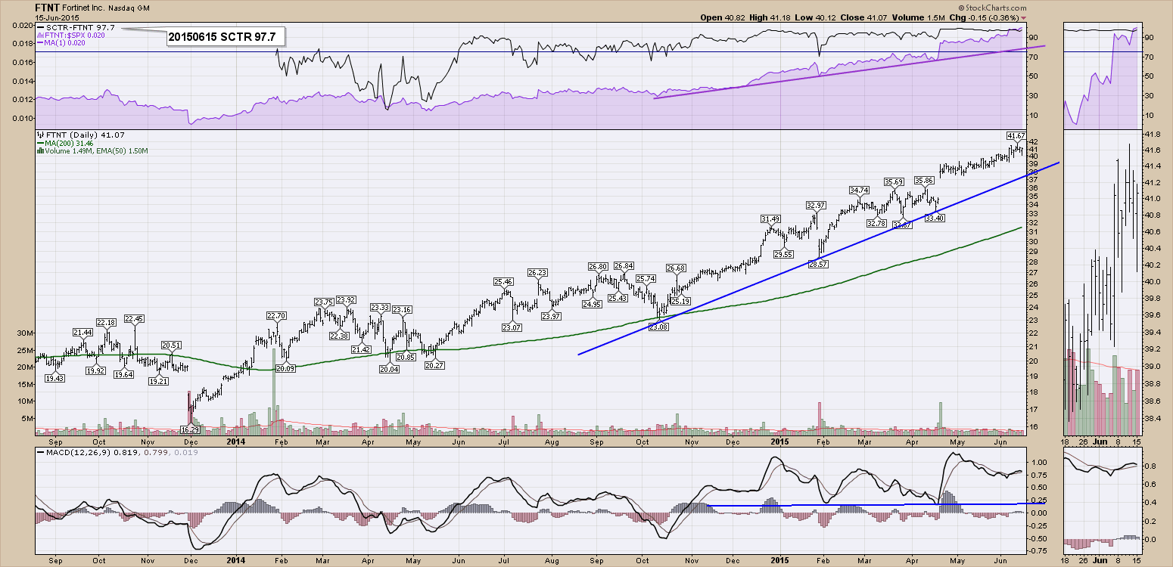Click the purple area icon beside FTNT:$SPX
The image size is (1173, 567).
pyautogui.click(x=40, y=36)
